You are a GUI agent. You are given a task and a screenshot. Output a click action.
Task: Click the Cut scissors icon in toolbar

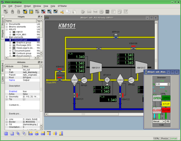[62, 12]
